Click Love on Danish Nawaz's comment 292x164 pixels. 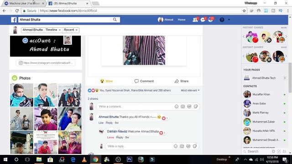110,138
